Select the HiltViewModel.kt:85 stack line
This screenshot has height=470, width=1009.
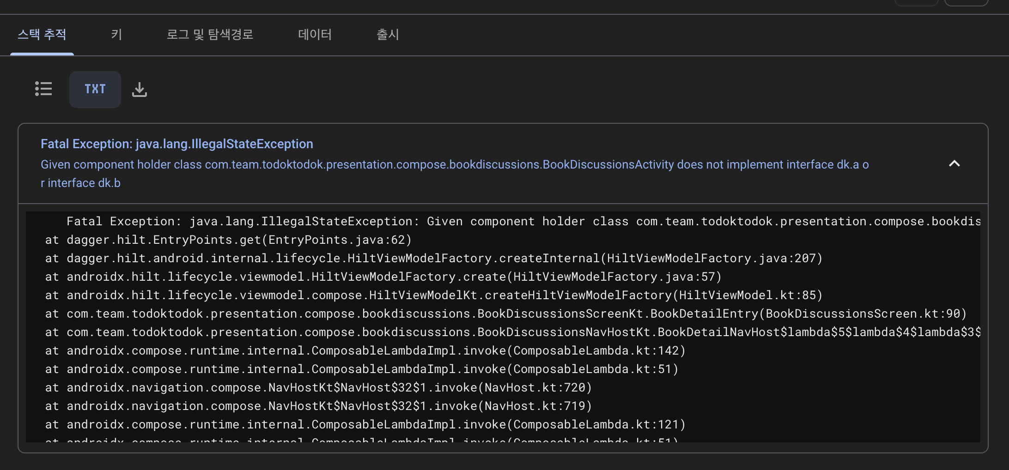tap(434, 295)
